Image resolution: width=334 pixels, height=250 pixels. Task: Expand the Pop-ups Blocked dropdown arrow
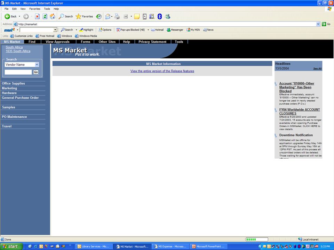(x=148, y=30)
